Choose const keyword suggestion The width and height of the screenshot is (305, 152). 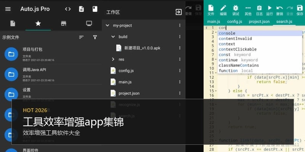(260, 55)
